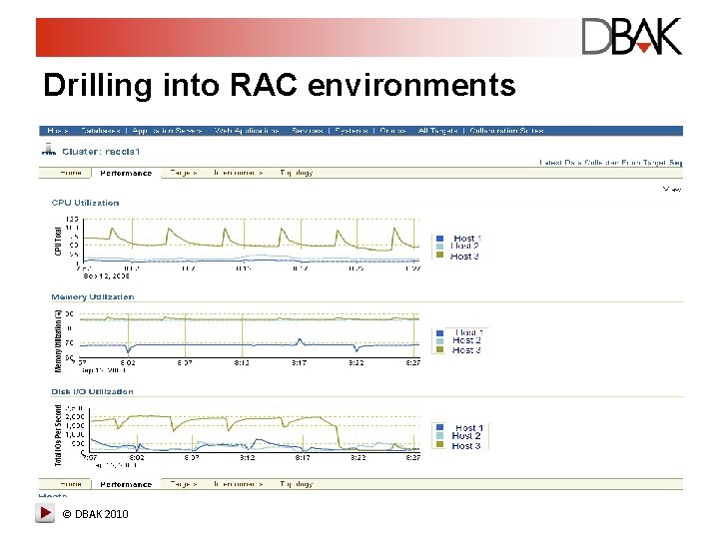Click Host 2 swatch in the Memory Utilization legend

(x=439, y=341)
